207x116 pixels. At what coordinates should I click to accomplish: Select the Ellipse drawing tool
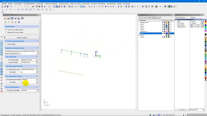point(22,9)
